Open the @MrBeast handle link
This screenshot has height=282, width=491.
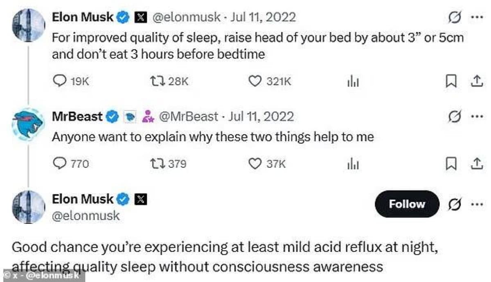tap(188, 116)
